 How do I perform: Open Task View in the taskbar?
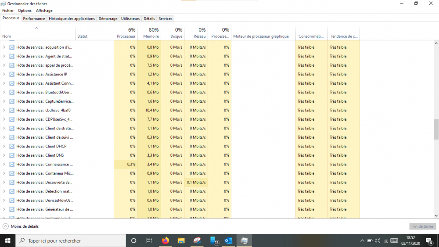(149, 240)
